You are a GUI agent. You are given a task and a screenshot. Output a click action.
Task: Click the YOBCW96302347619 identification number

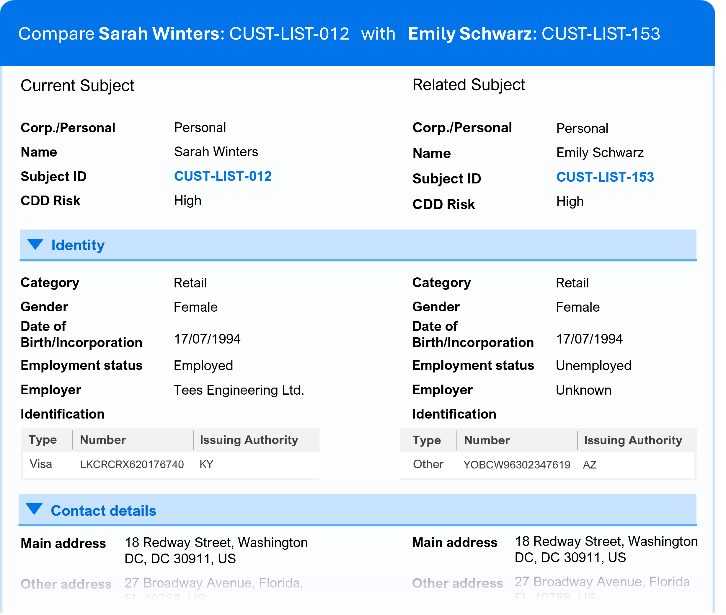coord(517,465)
